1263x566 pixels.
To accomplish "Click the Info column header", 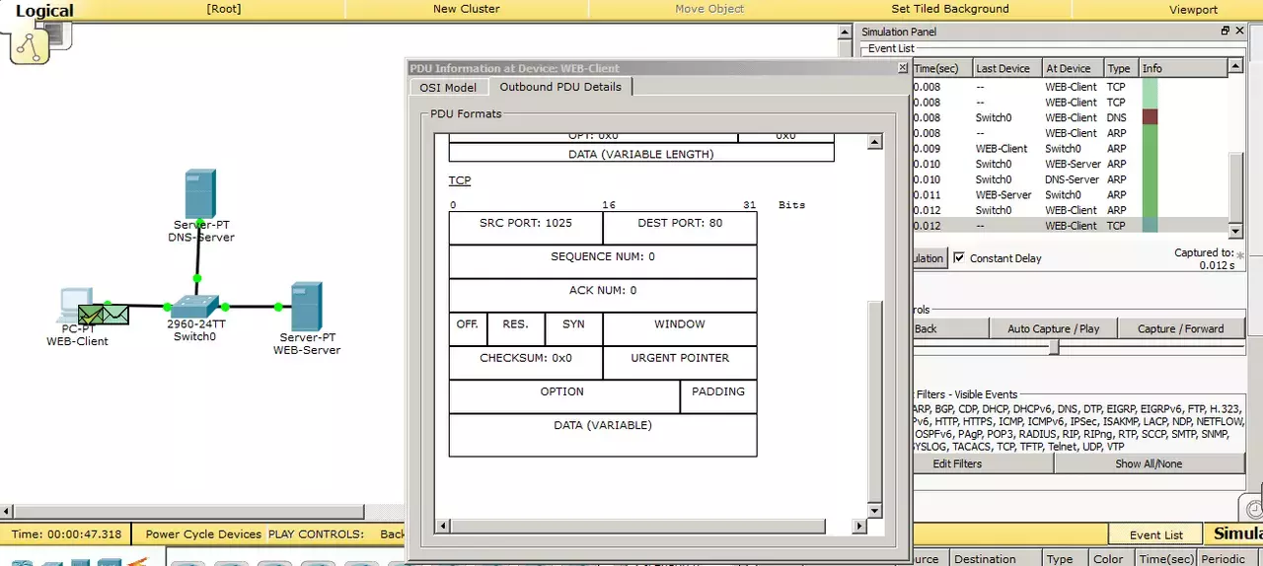I will [x=1183, y=68].
